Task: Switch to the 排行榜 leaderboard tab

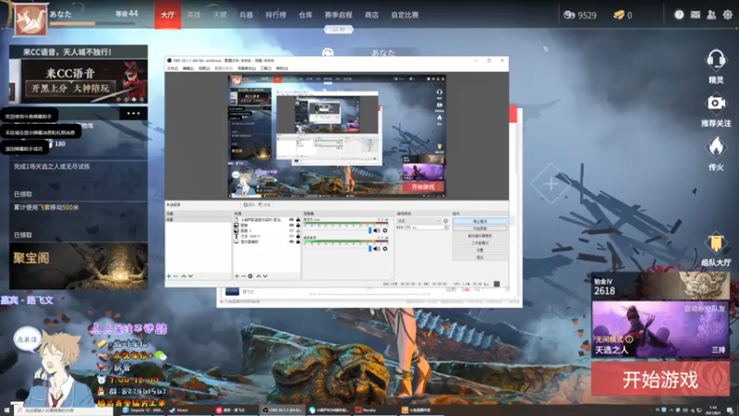Action: coord(275,15)
